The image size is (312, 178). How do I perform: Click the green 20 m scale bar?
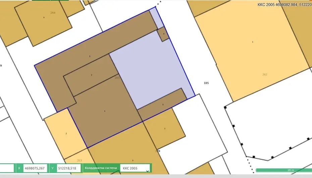(283, 170)
